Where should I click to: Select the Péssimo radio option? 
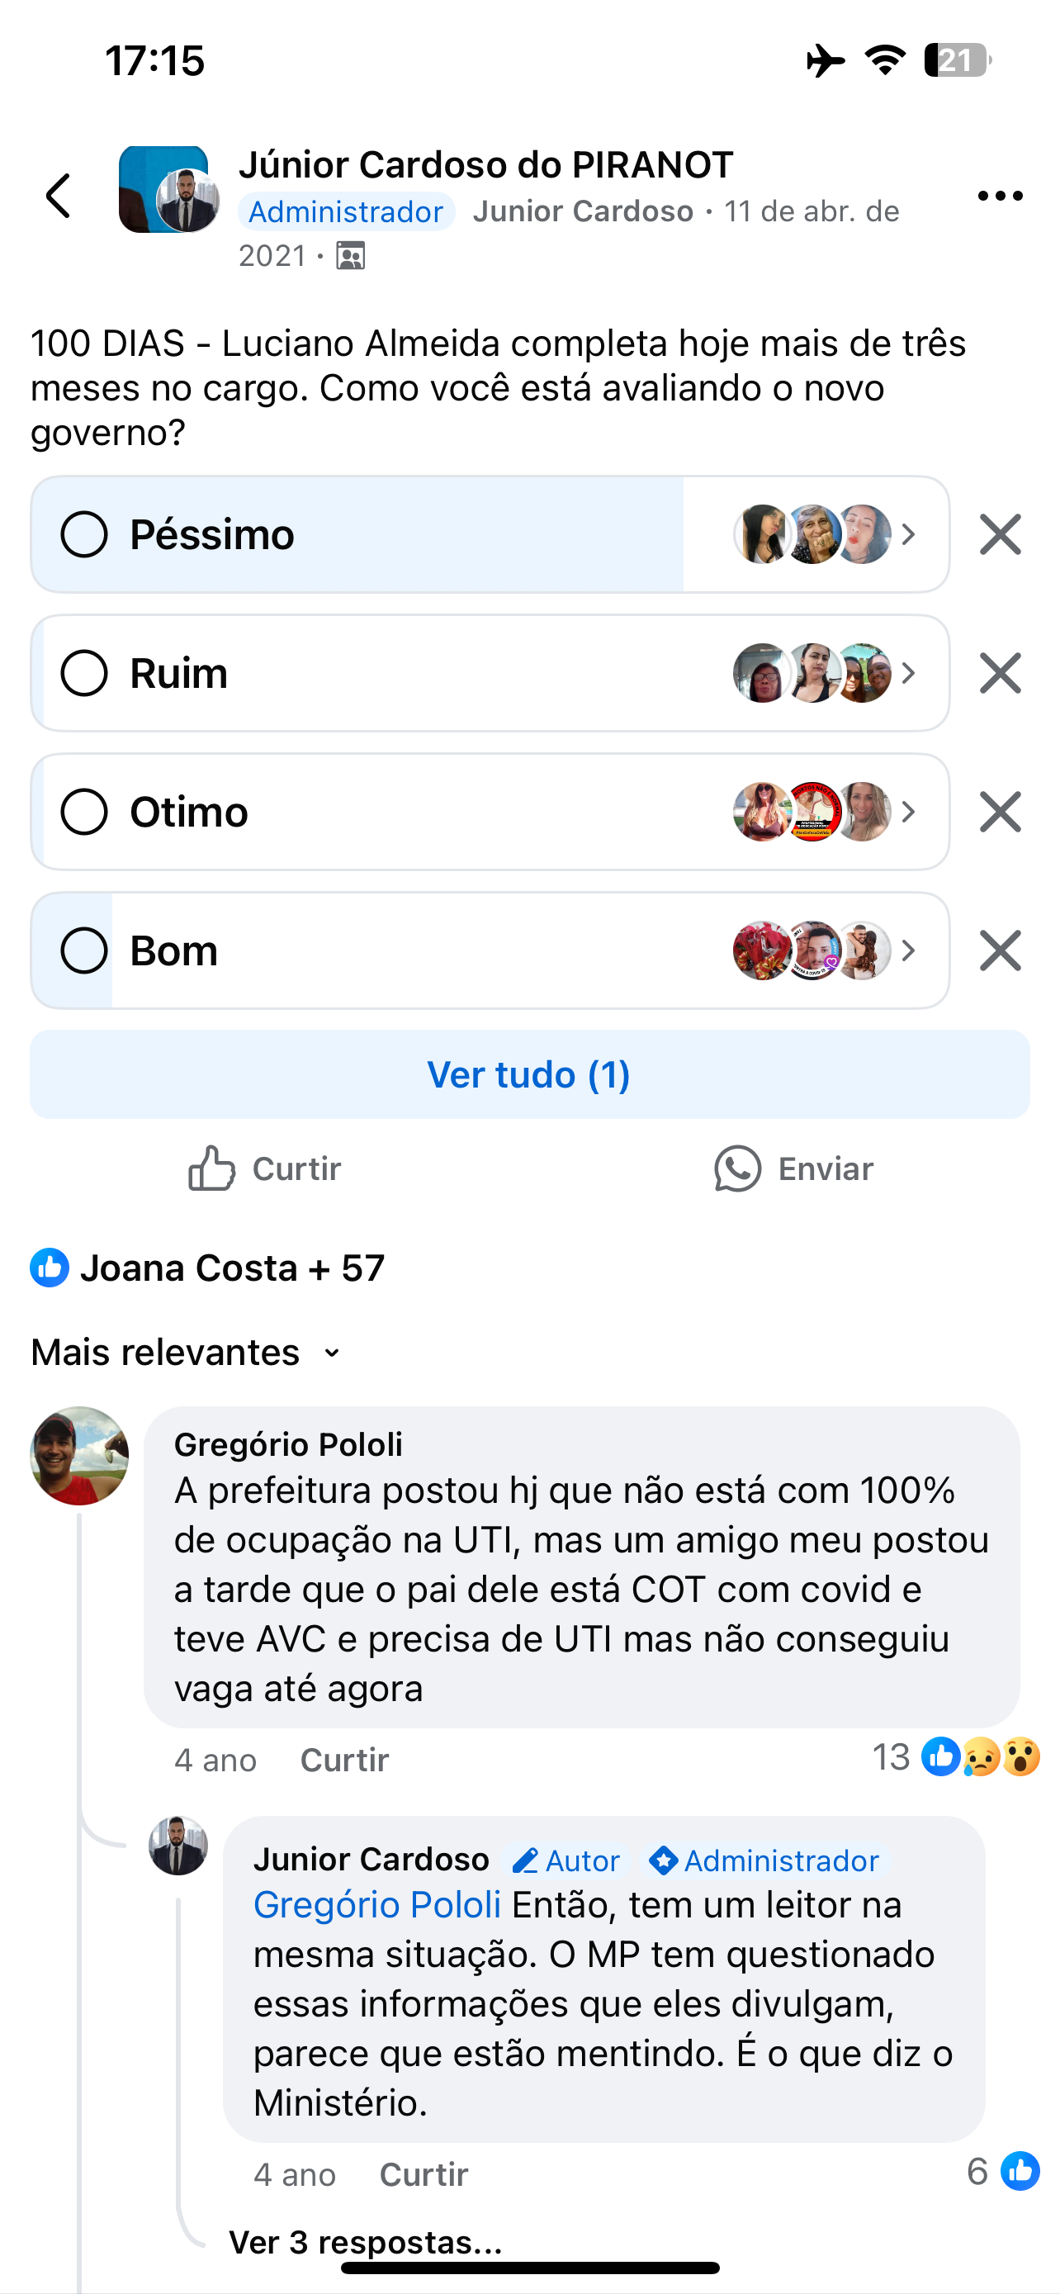(x=84, y=534)
